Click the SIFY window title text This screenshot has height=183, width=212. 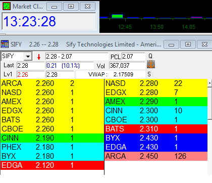click(x=86, y=44)
